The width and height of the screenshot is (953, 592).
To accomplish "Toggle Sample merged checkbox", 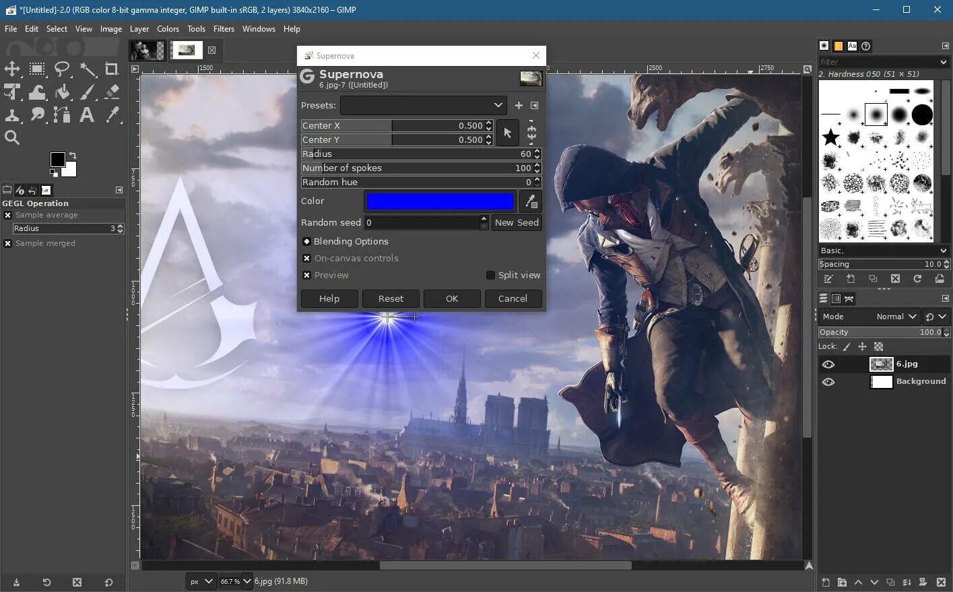I will click(x=7, y=244).
